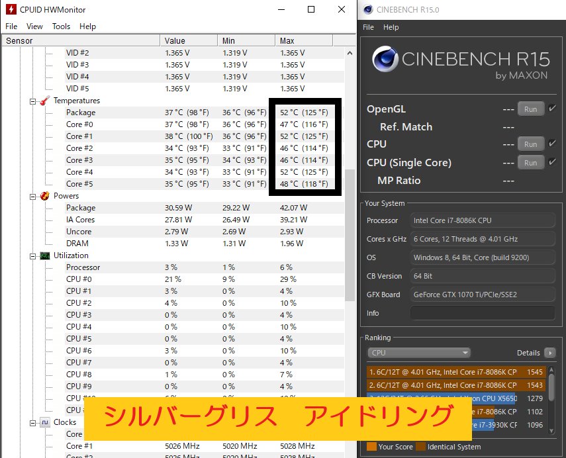Screen dimensions: 566x458
Task: Click ranking list scroll down arrow
Action: point(551,431)
